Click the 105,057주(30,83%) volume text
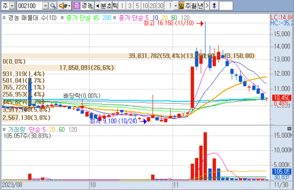 [x=27, y=135]
